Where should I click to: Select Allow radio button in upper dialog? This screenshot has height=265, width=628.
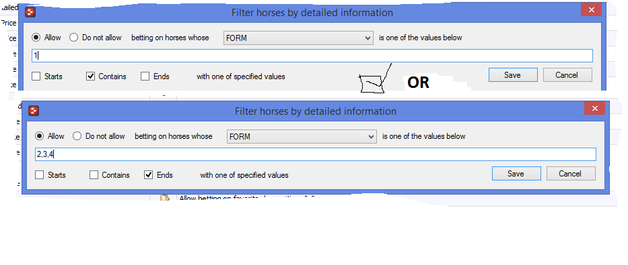pyautogui.click(x=36, y=38)
